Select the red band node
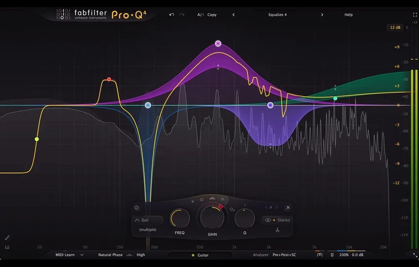Image resolution: width=419 pixels, height=267 pixels. tap(109, 79)
